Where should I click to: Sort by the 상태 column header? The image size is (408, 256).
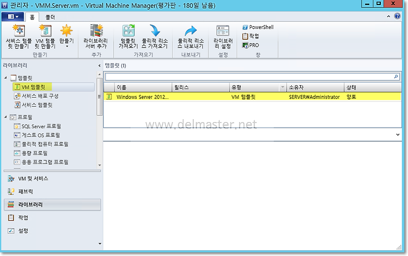(373, 87)
